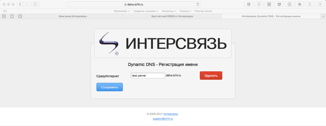The image size is (326, 126).
Task: Reload the page in the address bar
Action: [198, 4]
